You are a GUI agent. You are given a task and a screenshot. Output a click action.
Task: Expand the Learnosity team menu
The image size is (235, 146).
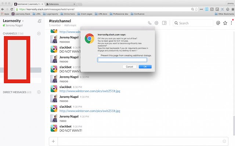click(13, 21)
